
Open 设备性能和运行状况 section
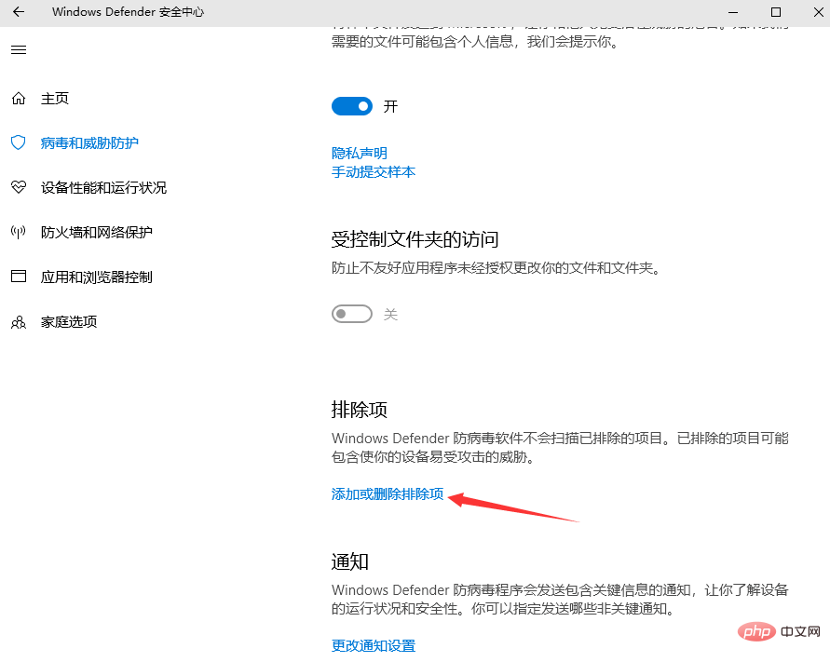pos(103,187)
